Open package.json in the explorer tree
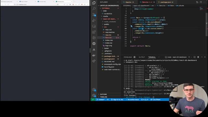The image size is (208, 117). pos(109,59)
